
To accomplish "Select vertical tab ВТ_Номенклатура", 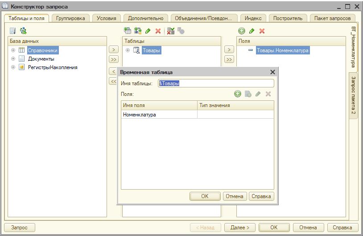I will 353,47.
